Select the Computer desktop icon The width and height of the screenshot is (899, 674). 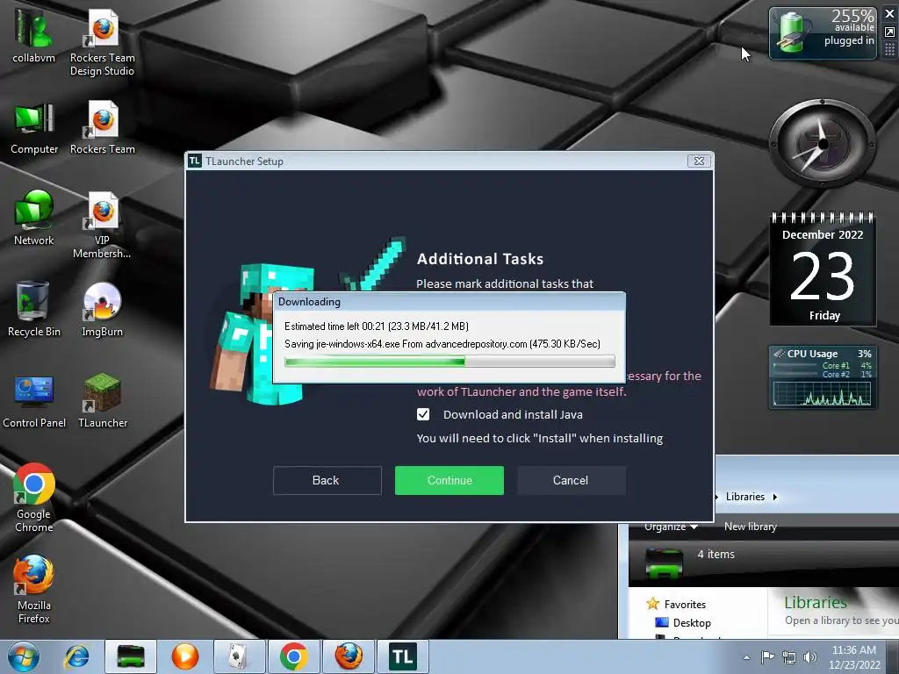pos(34,128)
